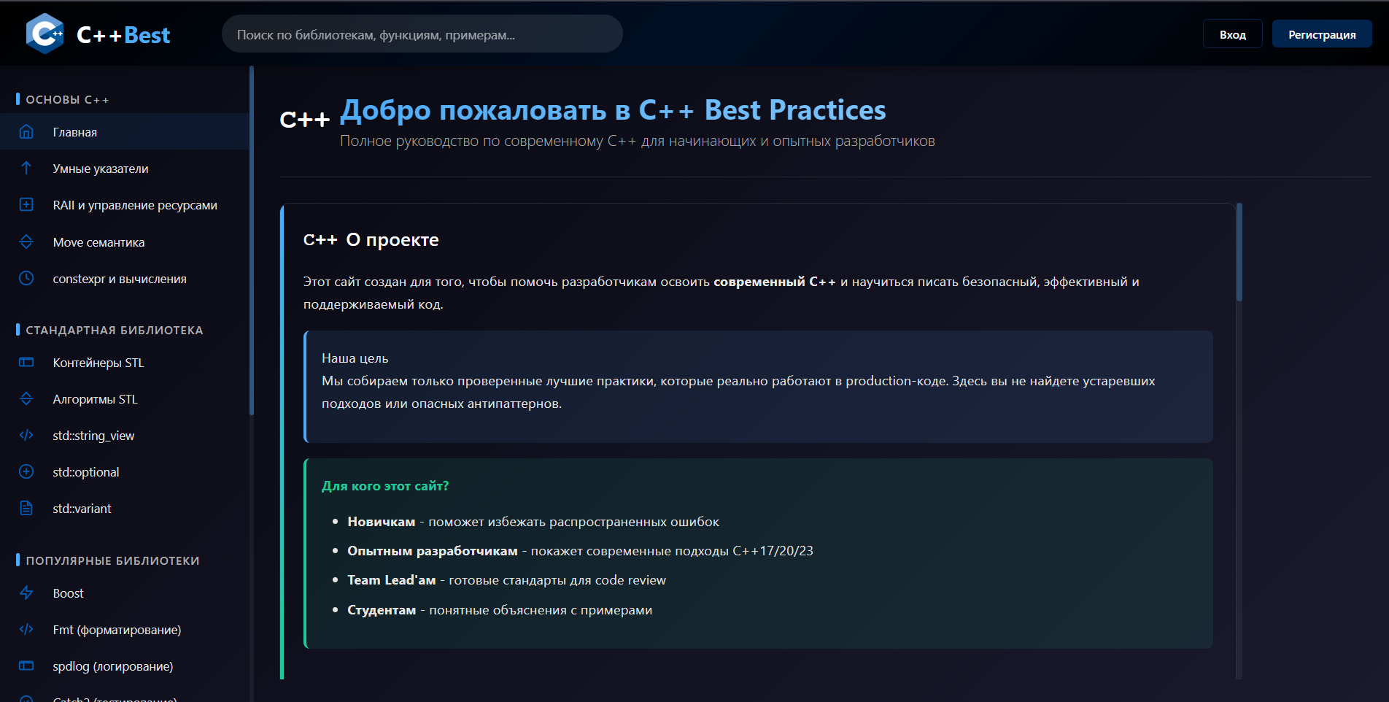Click the content panel scrollbar thumb
Screen dimensions: 1389x702
(x=1239, y=252)
